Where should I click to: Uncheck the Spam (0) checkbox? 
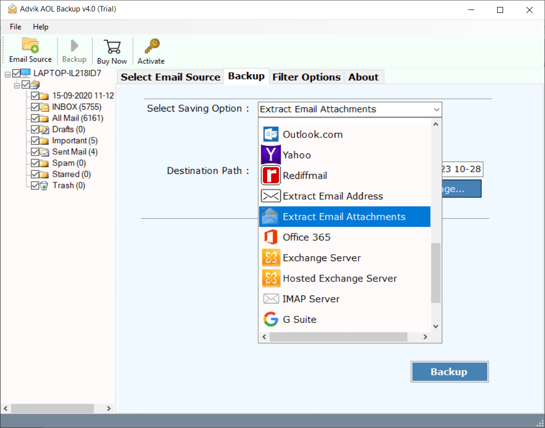pyautogui.click(x=35, y=163)
